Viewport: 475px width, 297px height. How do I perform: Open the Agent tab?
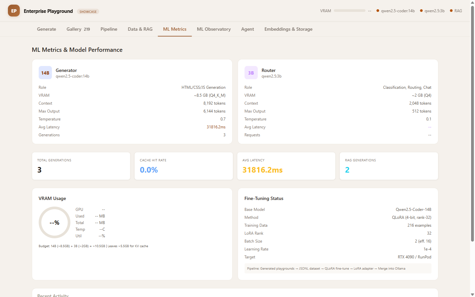(247, 29)
